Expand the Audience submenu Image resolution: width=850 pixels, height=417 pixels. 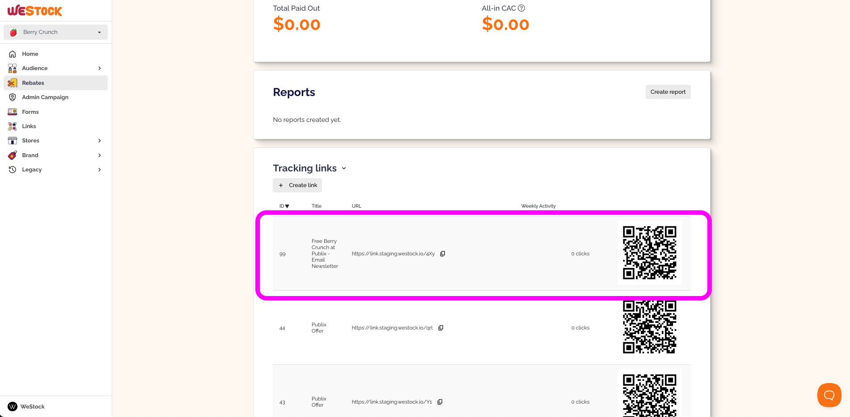(x=100, y=68)
